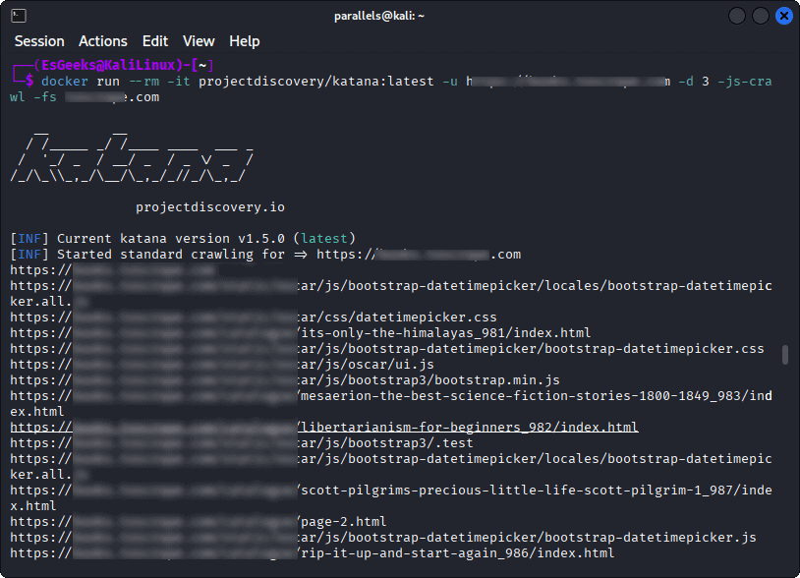Open the View menu
The width and height of the screenshot is (800, 578).
click(199, 41)
